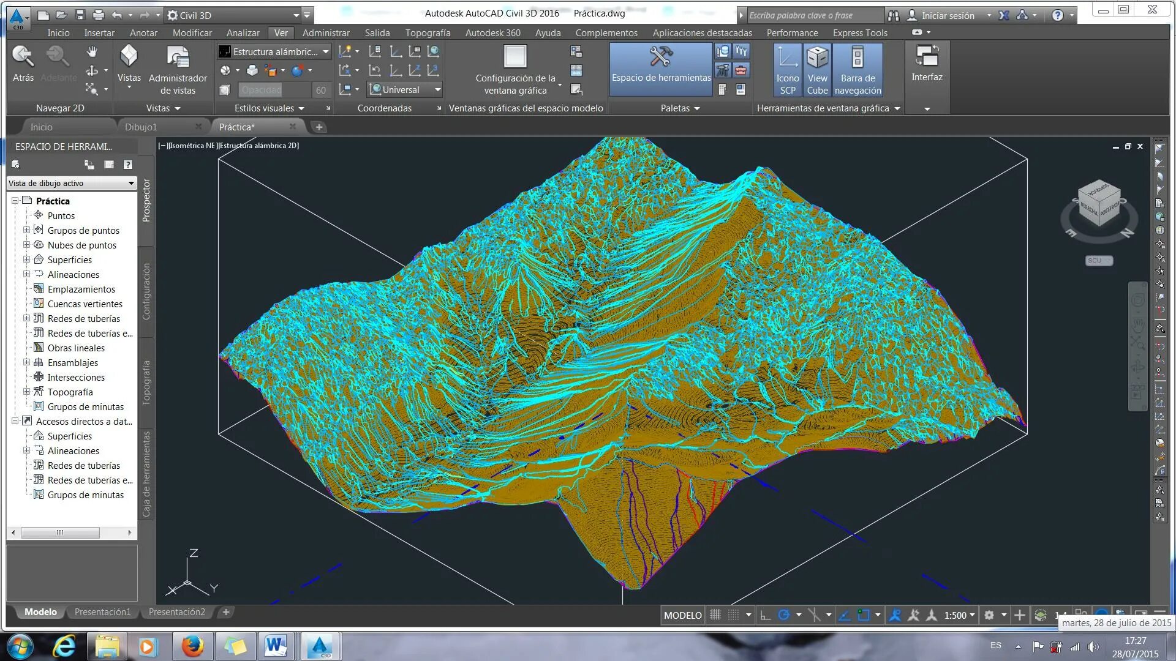The image size is (1176, 661).
Task: Toggle grid display in status bar
Action: (x=715, y=615)
